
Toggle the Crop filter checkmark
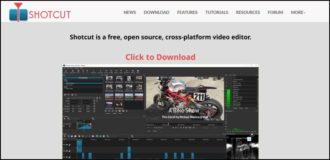pyautogui.click(x=65, y=82)
